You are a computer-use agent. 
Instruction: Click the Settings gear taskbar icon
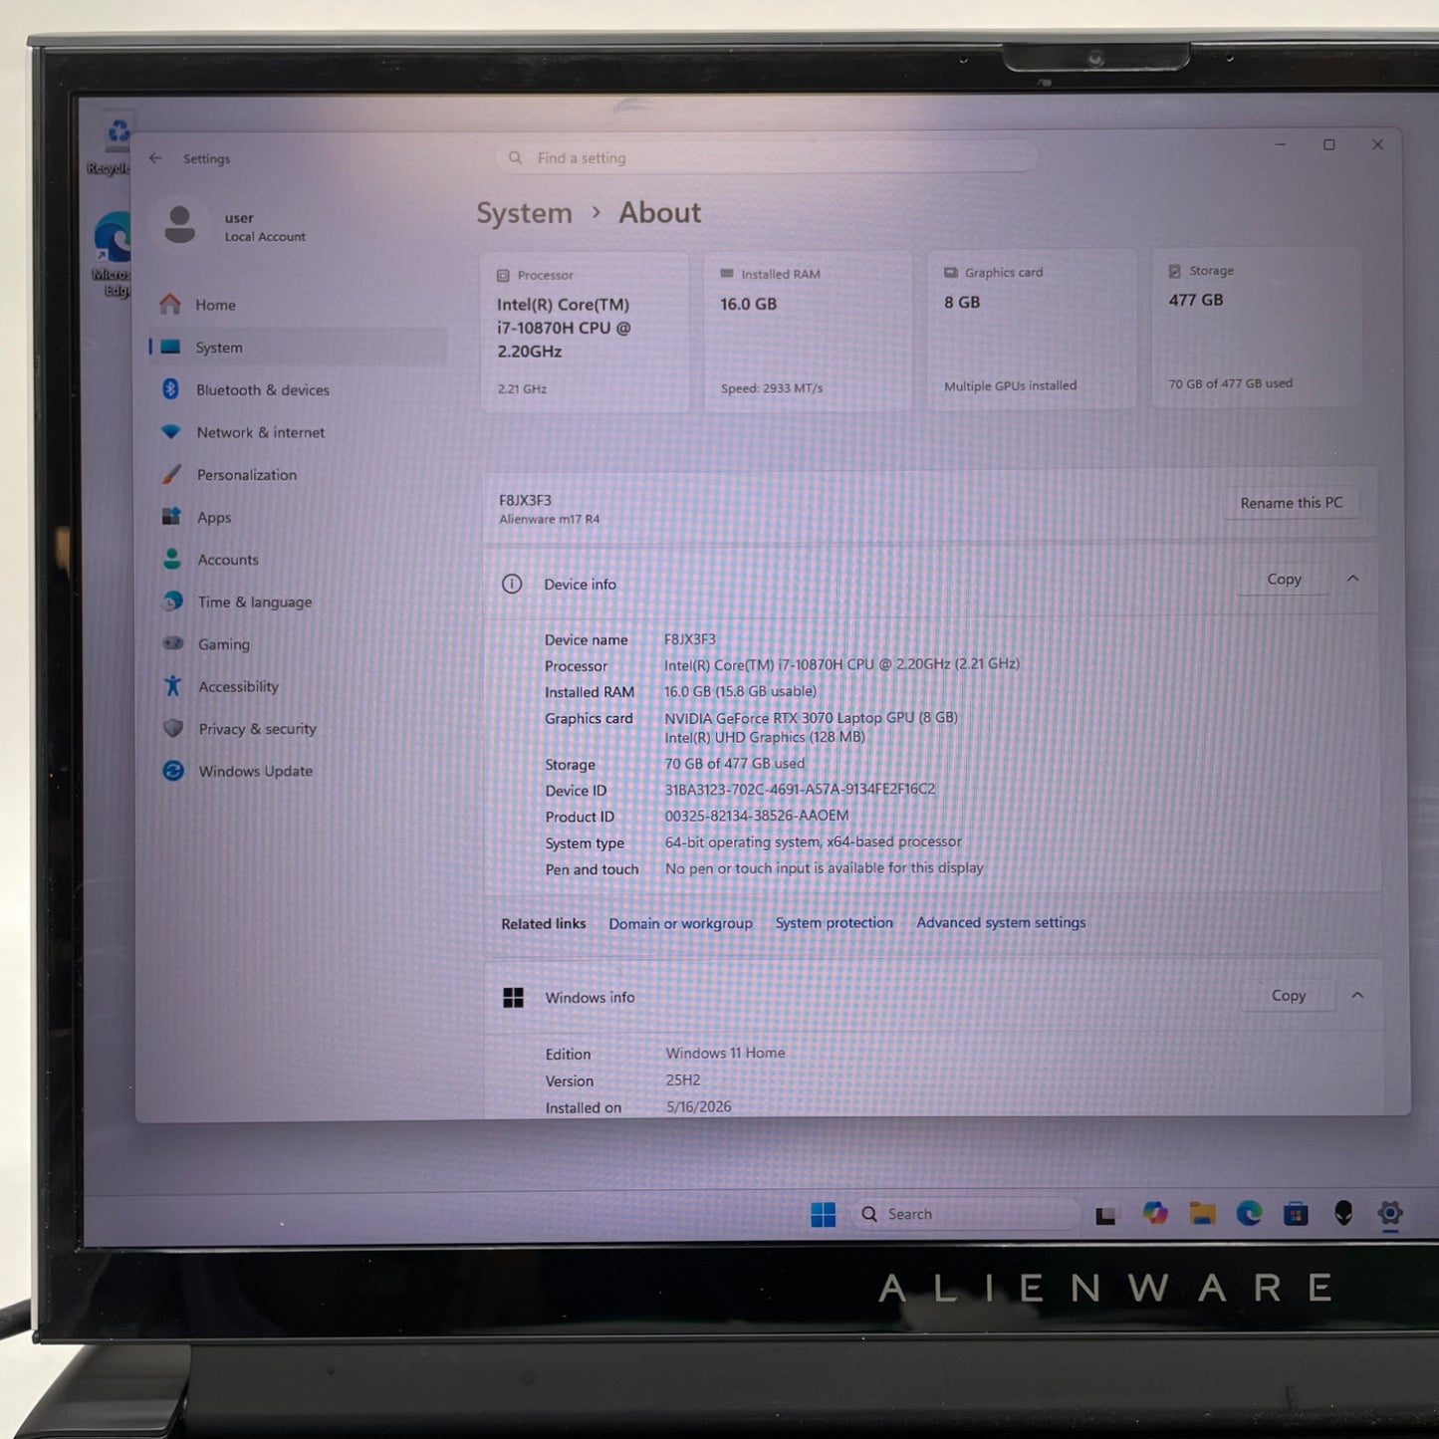click(x=1390, y=1213)
